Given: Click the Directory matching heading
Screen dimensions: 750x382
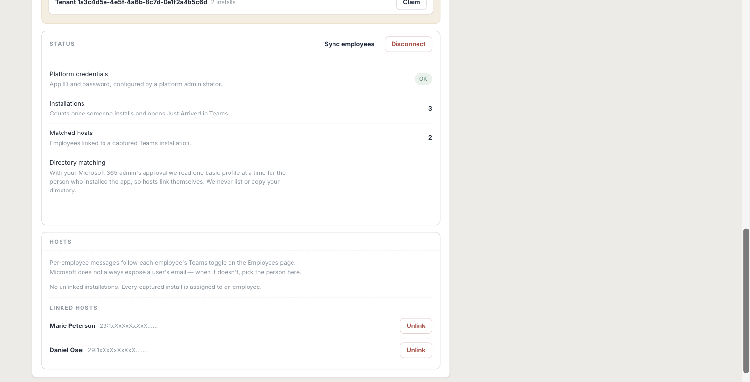Looking at the screenshot, I should 77,163.
